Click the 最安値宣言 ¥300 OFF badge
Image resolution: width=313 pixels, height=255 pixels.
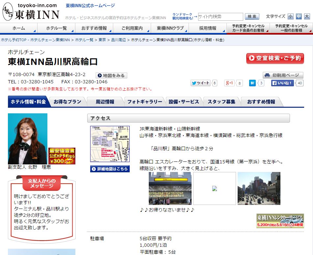(62, 156)
